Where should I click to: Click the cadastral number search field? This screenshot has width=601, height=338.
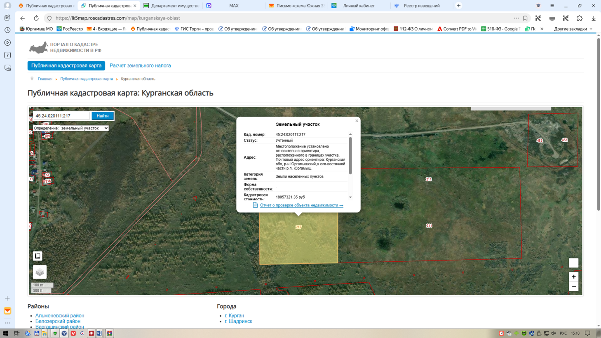pos(61,116)
